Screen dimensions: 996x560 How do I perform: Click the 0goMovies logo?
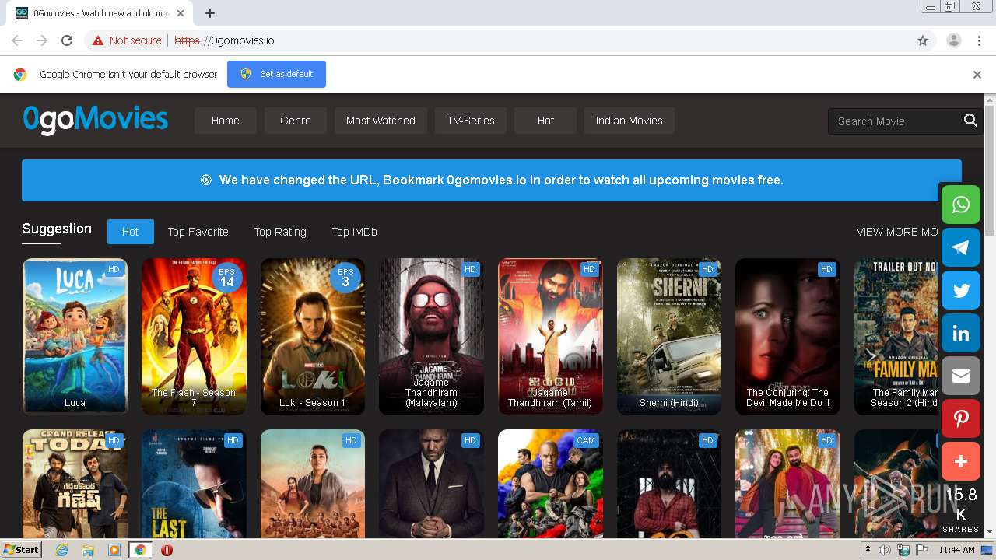click(96, 119)
